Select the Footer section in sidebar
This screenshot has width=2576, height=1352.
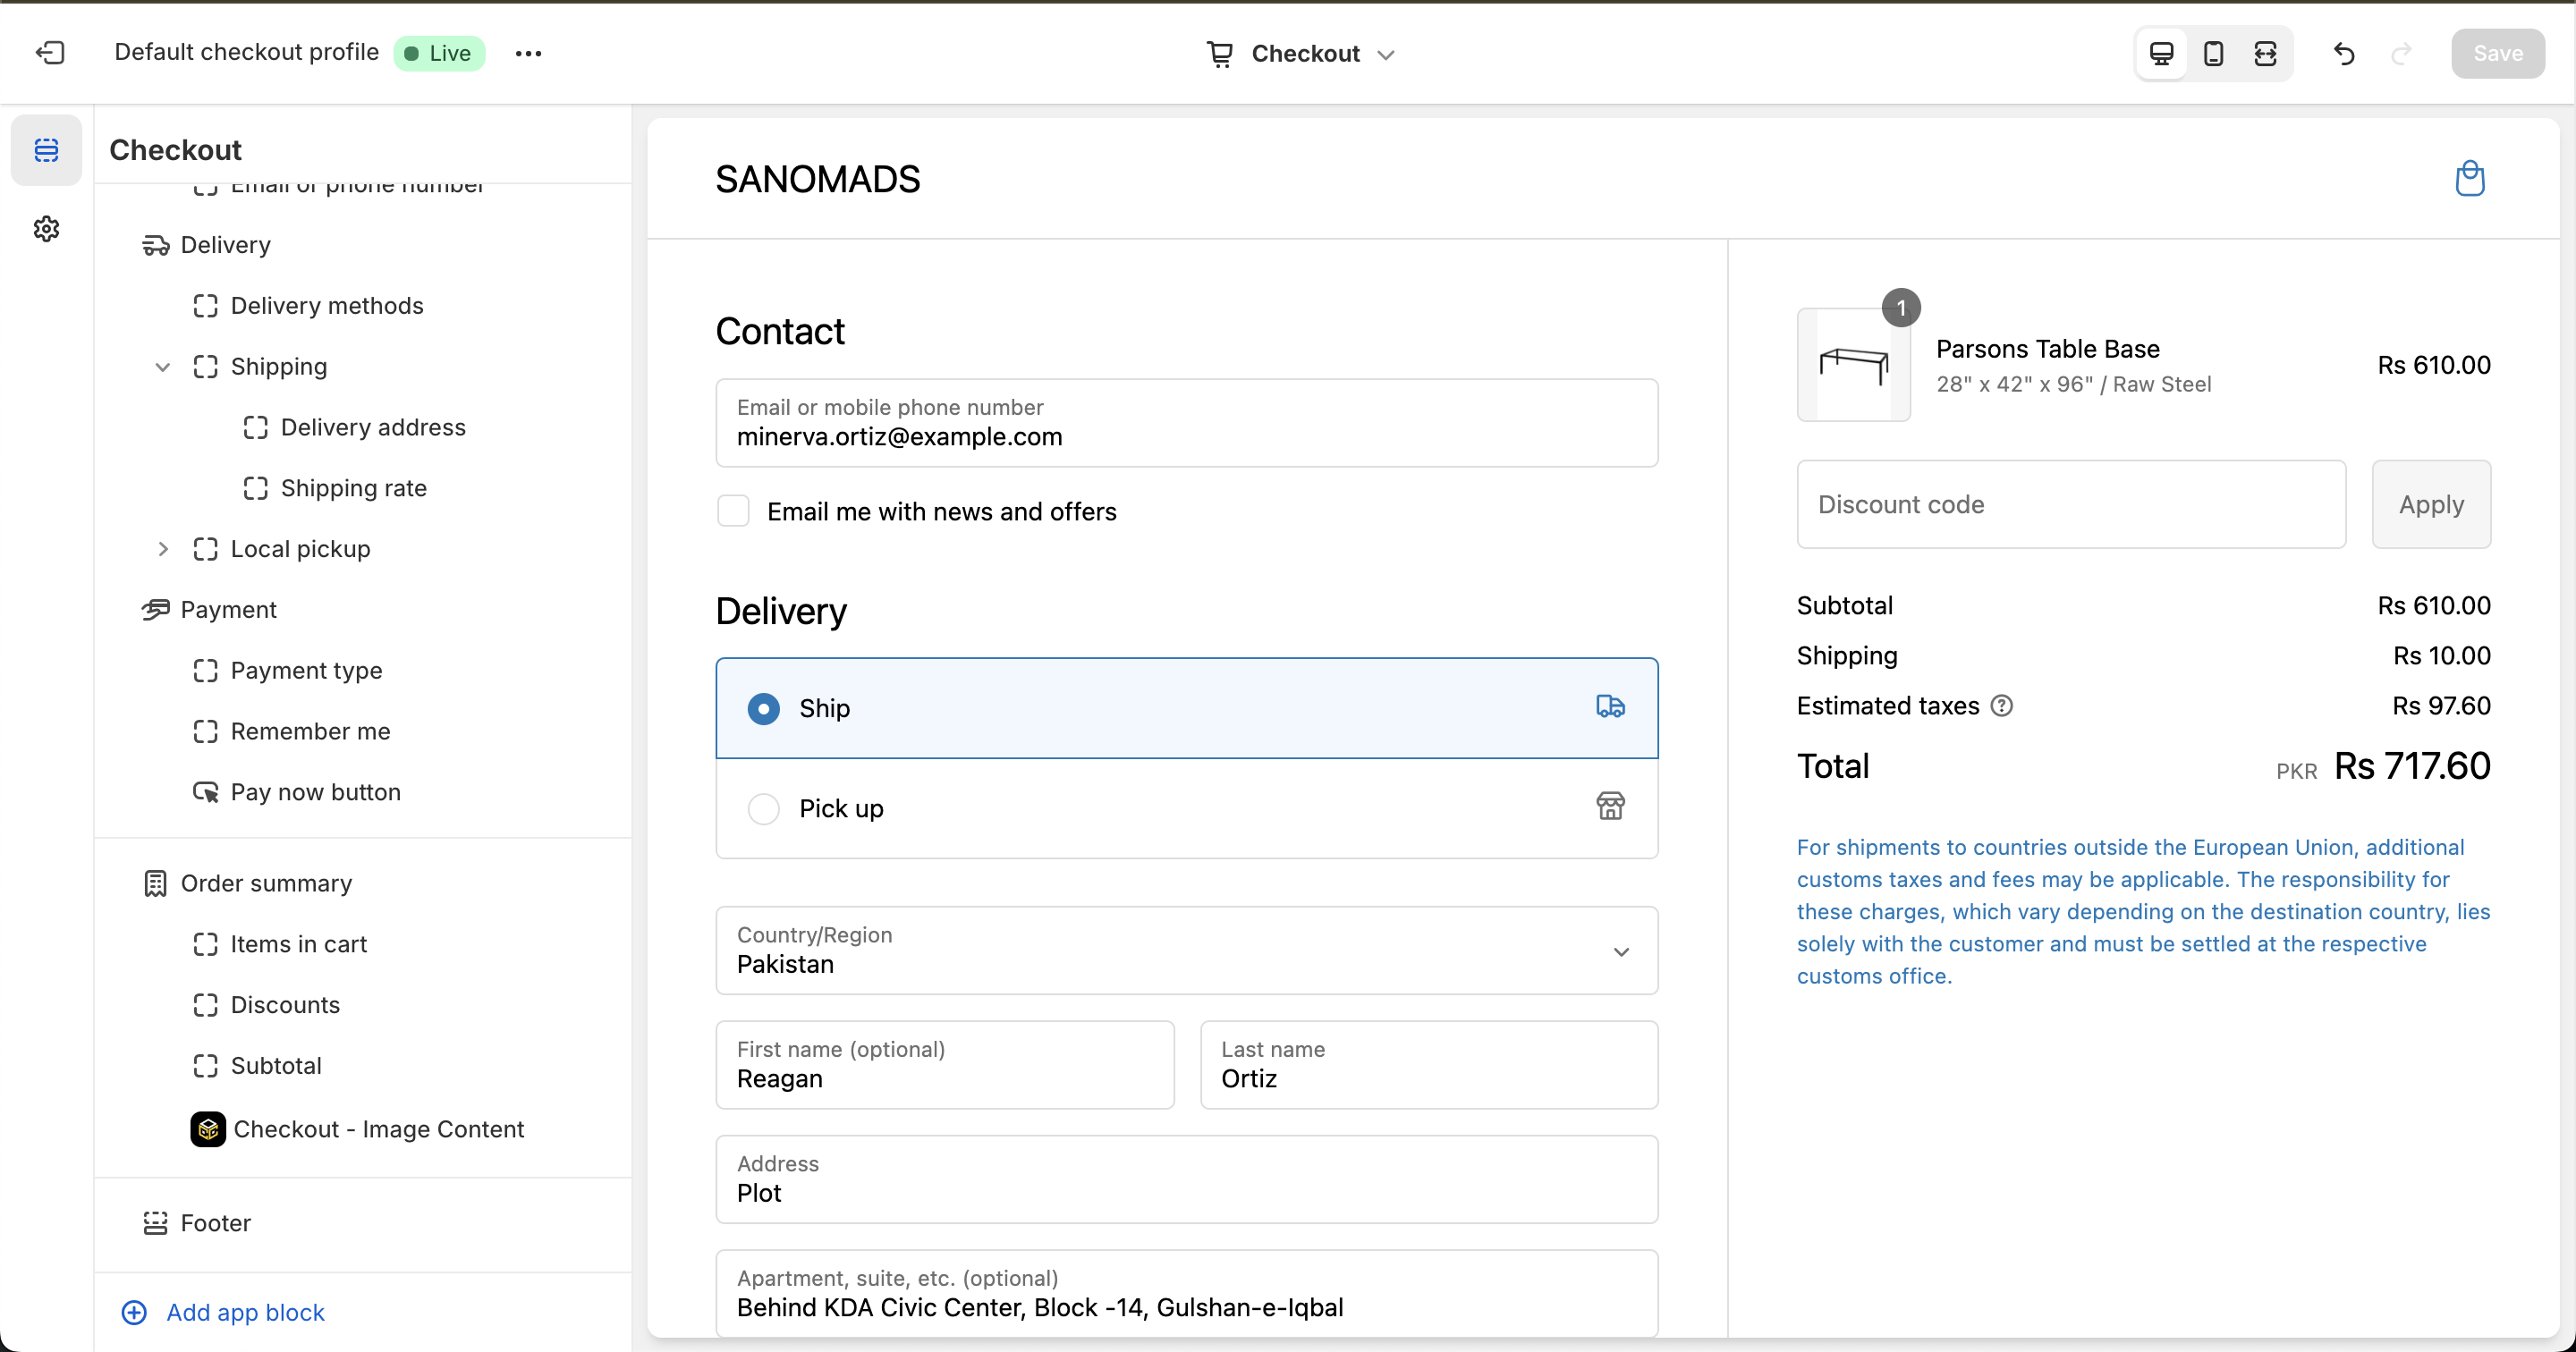click(x=215, y=1223)
